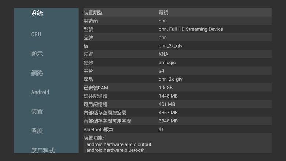Select 'onn. Full HD Streaming Device' value

pos(191,29)
